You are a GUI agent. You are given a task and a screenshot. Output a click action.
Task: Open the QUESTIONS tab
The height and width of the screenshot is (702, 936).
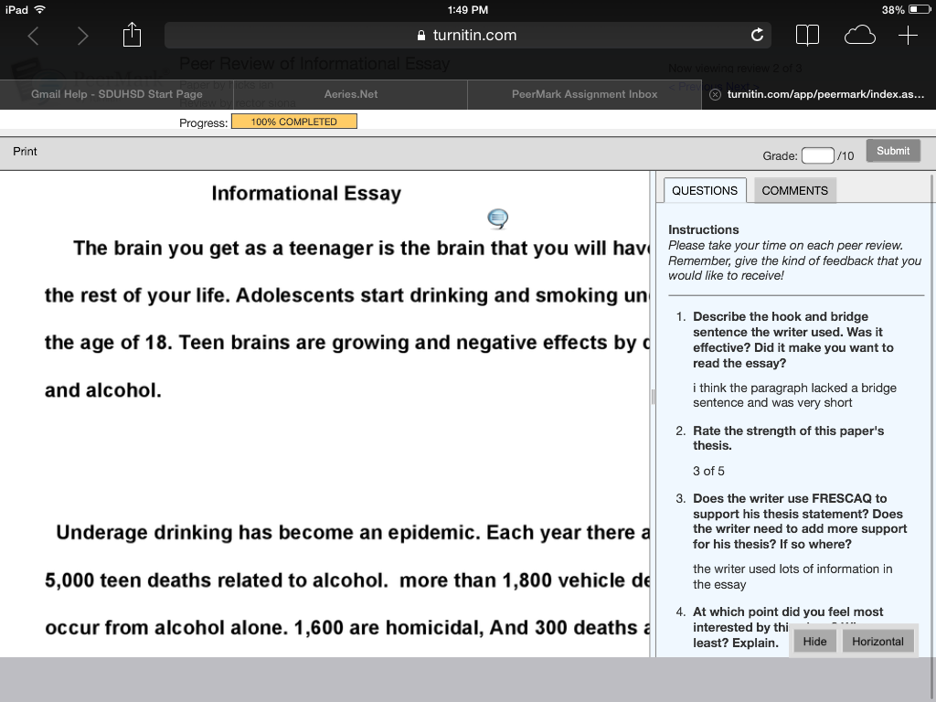(x=705, y=190)
